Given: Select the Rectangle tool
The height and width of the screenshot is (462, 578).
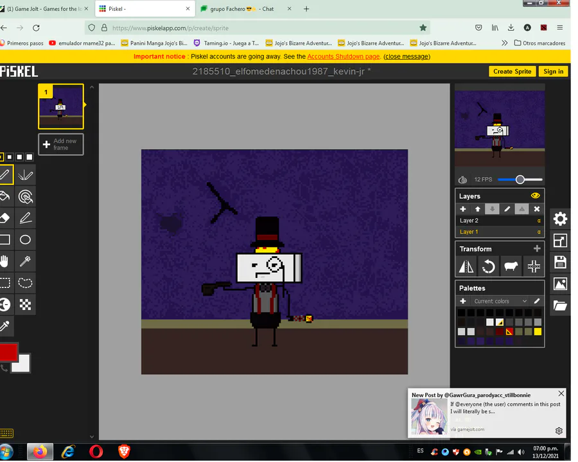Looking at the screenshot, I should (x=5, y=240).
